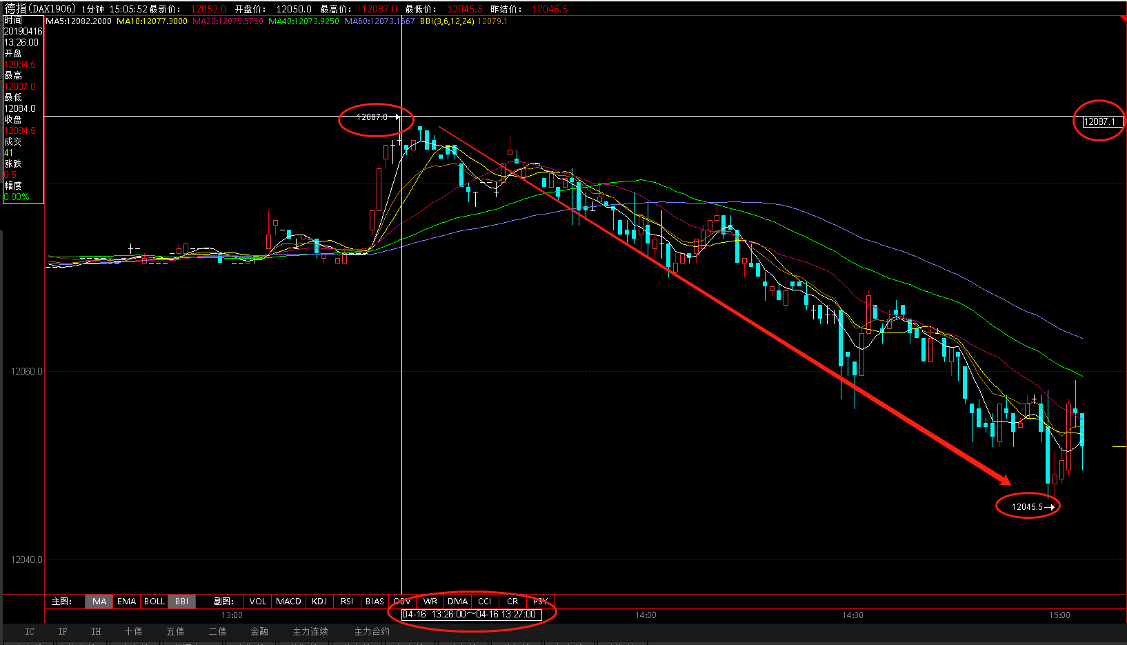Click the 开盘价 12050.0 header value
Viewport: 1127px width, 645px height.
[x=294, y=9]
